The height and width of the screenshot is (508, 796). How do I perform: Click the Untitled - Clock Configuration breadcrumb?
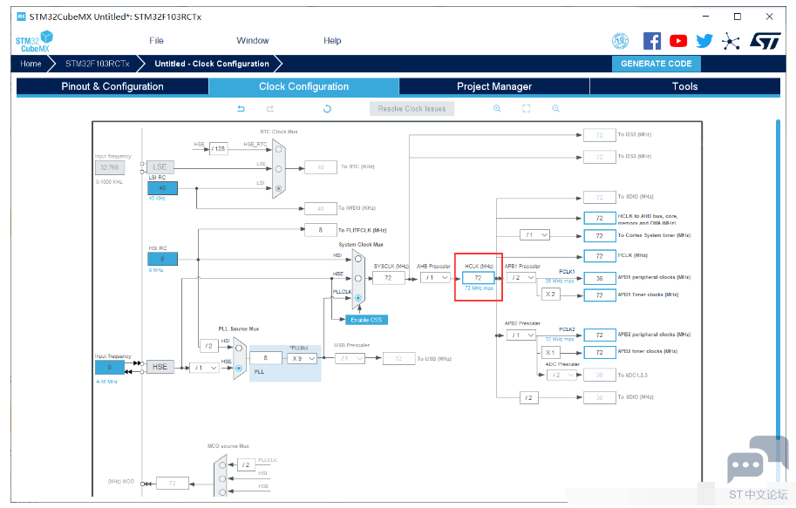pyautogui.click(x=212, y=64)
